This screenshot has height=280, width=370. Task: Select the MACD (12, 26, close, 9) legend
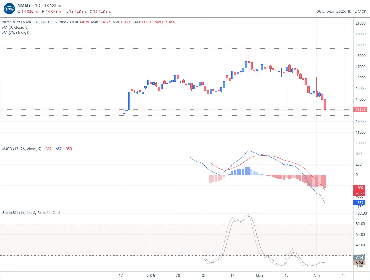click(x=22, y=149)
